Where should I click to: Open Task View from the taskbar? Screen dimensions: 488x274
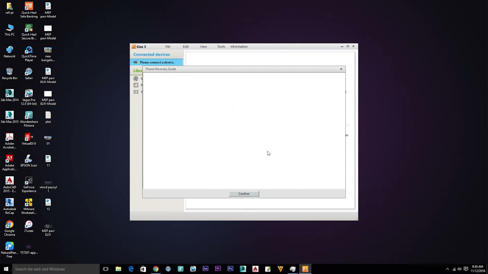pyautogui.click(x=106, y=269)
